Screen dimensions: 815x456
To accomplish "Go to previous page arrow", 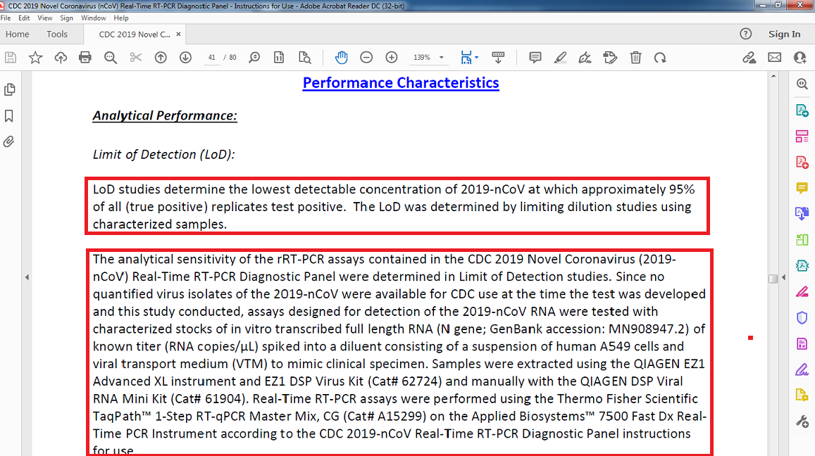I will [161, 58].
